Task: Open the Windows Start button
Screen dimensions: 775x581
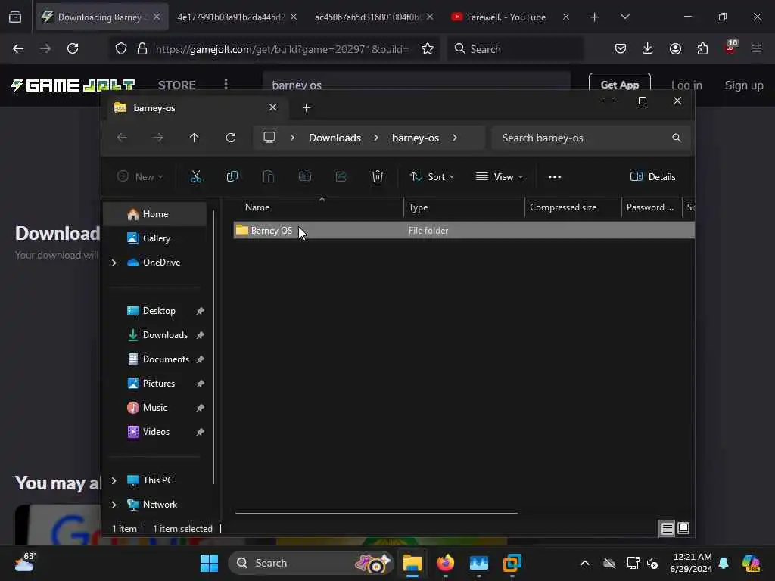Action: (x=209, y=563)
